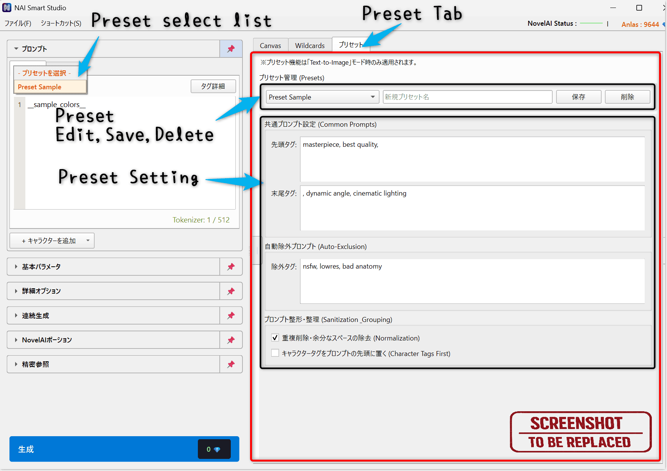The width and height of the screenshot is (667, 471).
Task: Open the Preset Sample preset dropdown
Action: tap(372, 97)
